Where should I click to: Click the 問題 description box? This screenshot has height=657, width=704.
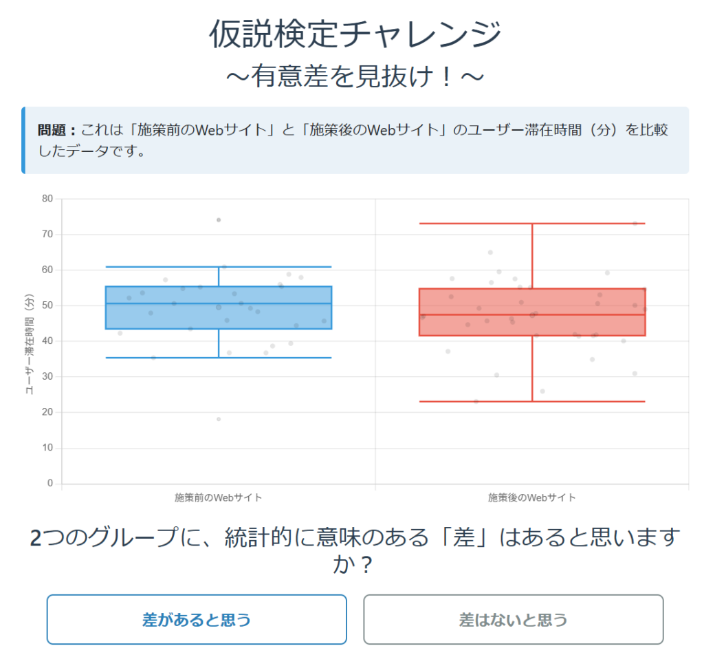point(355,140)
